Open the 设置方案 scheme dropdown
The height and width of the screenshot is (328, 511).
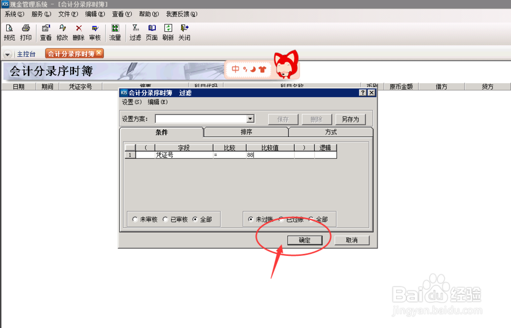click(249, 119)
